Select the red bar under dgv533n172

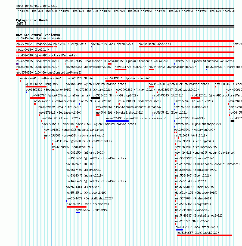36,87
